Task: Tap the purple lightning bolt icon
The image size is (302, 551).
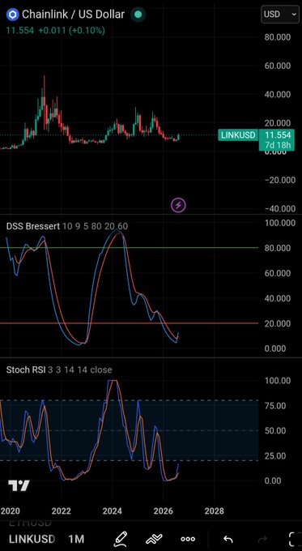Action: 178,204
